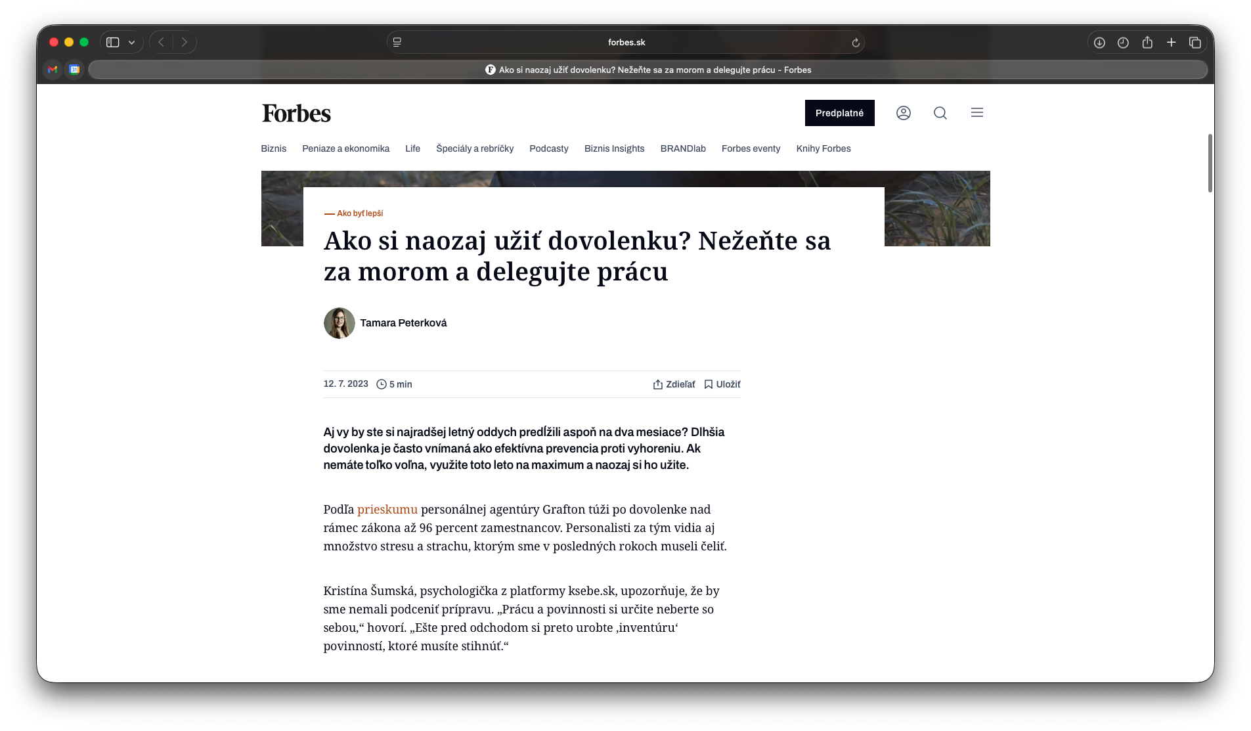Expand the sidebar dropdown chevron

pos(132,43)
